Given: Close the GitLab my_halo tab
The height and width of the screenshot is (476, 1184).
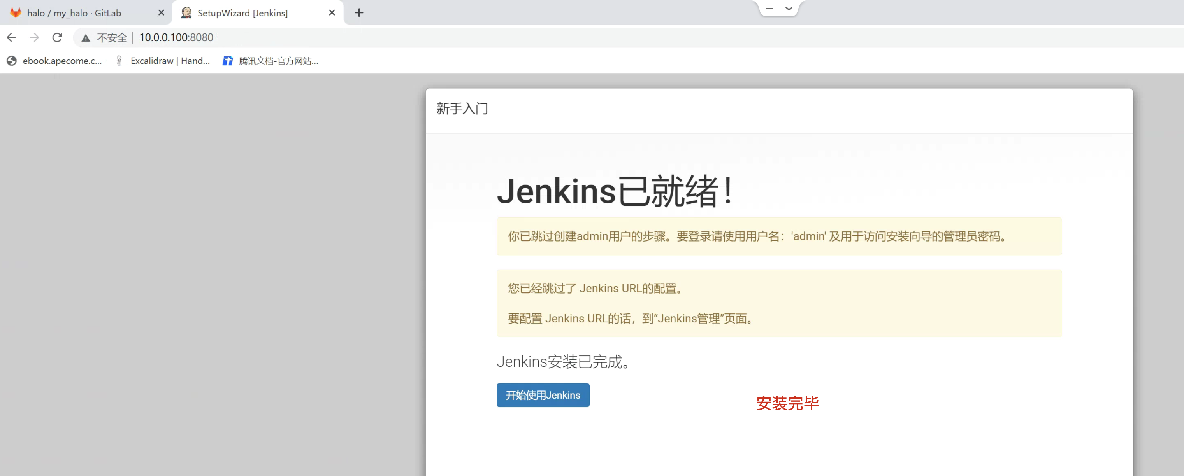Looking at the screenshot, I should click(161, 13).
